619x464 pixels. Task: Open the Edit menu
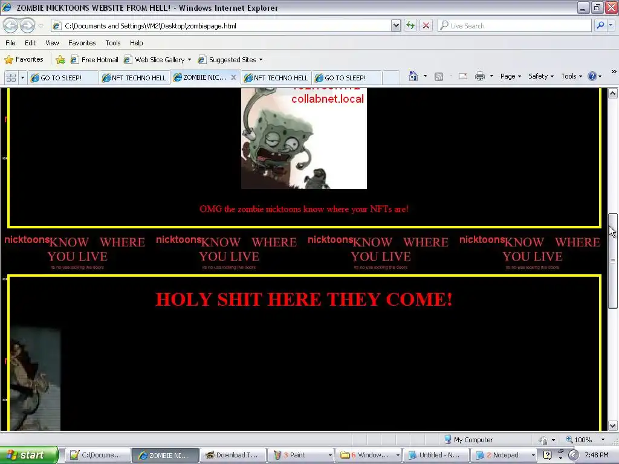pos(30,43)
